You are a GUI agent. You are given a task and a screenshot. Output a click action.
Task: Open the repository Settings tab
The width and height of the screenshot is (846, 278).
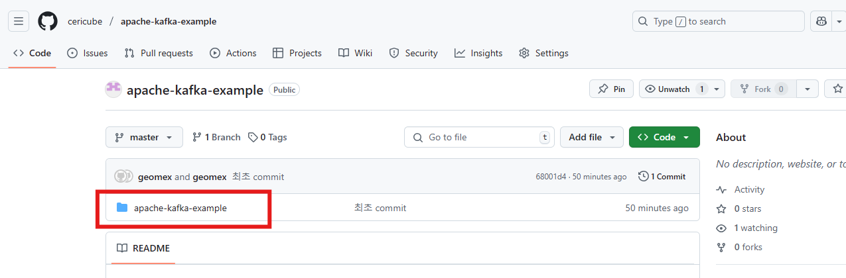[543, 53]
